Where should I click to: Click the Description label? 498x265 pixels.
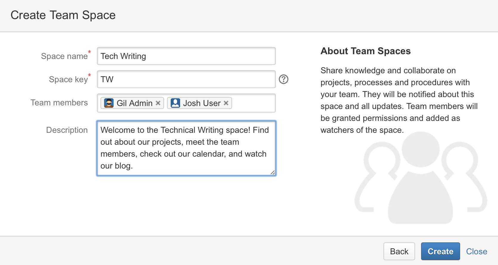[x=67, y=130]
